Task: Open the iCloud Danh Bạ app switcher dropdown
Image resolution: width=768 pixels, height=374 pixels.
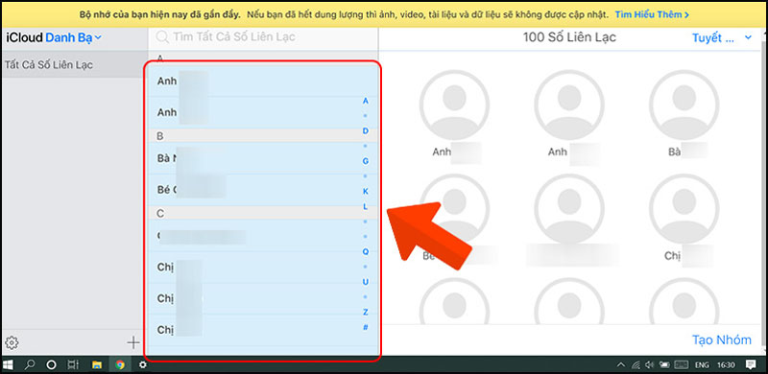Action: 74,37
